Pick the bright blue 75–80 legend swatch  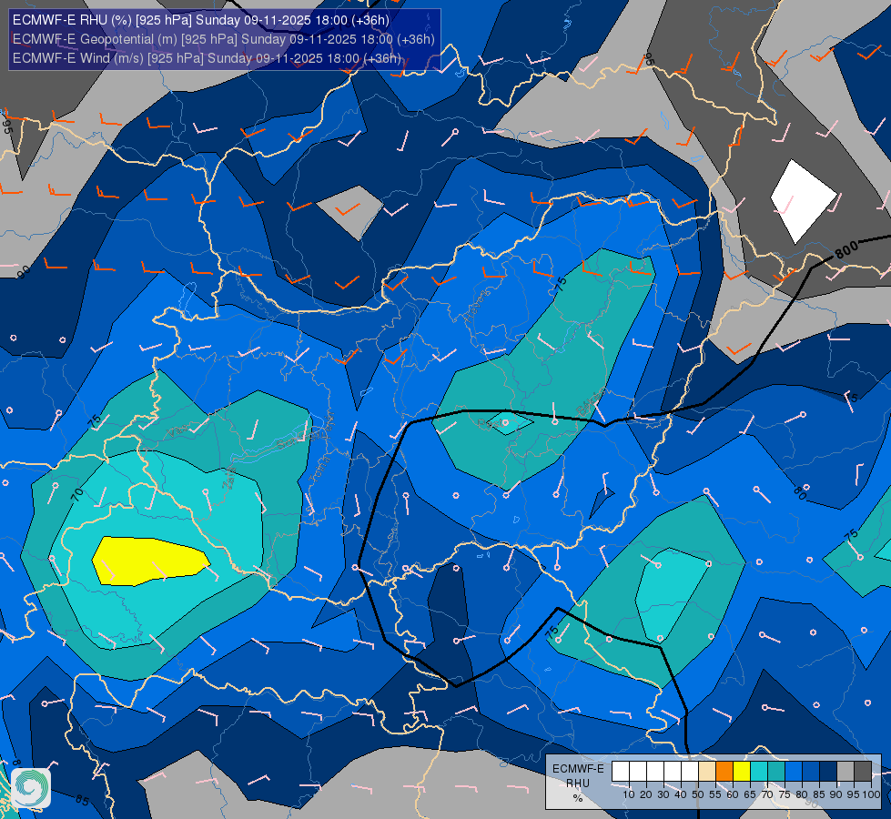(x=794, y=772)
